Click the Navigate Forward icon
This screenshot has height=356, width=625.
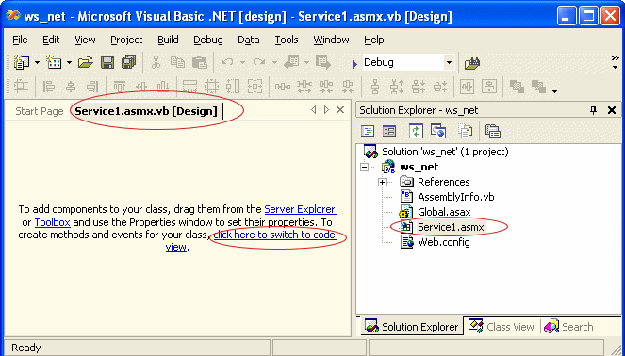[x=322, y=62]
